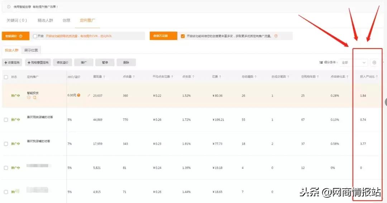Click the 喜欢同类店铺的访客 targeting name
This screenshot has height=203, width=387.
40,117
